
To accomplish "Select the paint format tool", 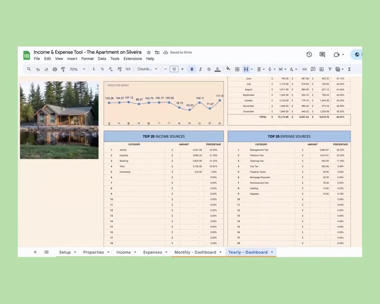I will 63,69.
